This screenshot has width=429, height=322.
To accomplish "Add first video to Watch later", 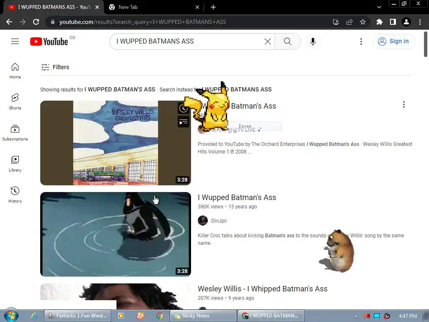I will 183,109.
